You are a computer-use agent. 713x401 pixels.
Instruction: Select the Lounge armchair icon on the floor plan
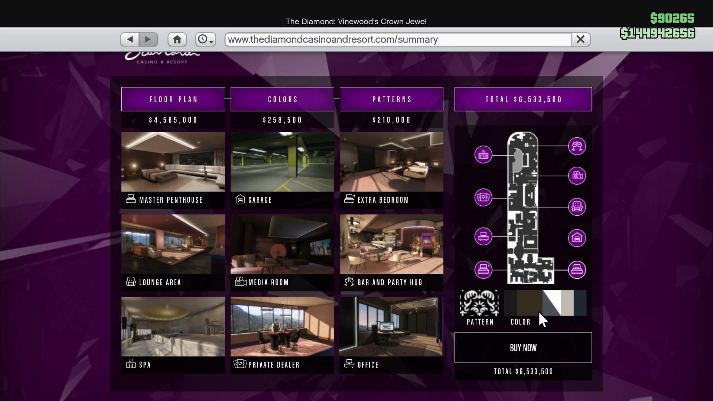[577, 206]
